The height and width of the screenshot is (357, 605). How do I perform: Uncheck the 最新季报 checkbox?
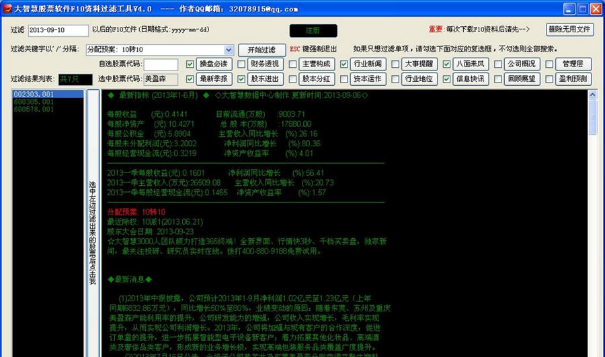tap(190, 79)
